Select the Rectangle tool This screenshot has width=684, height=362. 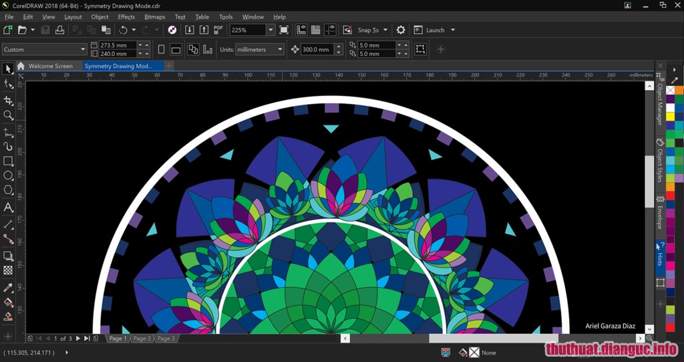tap(8, 161)
